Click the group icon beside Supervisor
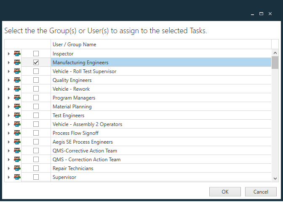Image resolution: width=283 pixels, height=202 pixels. [17, 177]
